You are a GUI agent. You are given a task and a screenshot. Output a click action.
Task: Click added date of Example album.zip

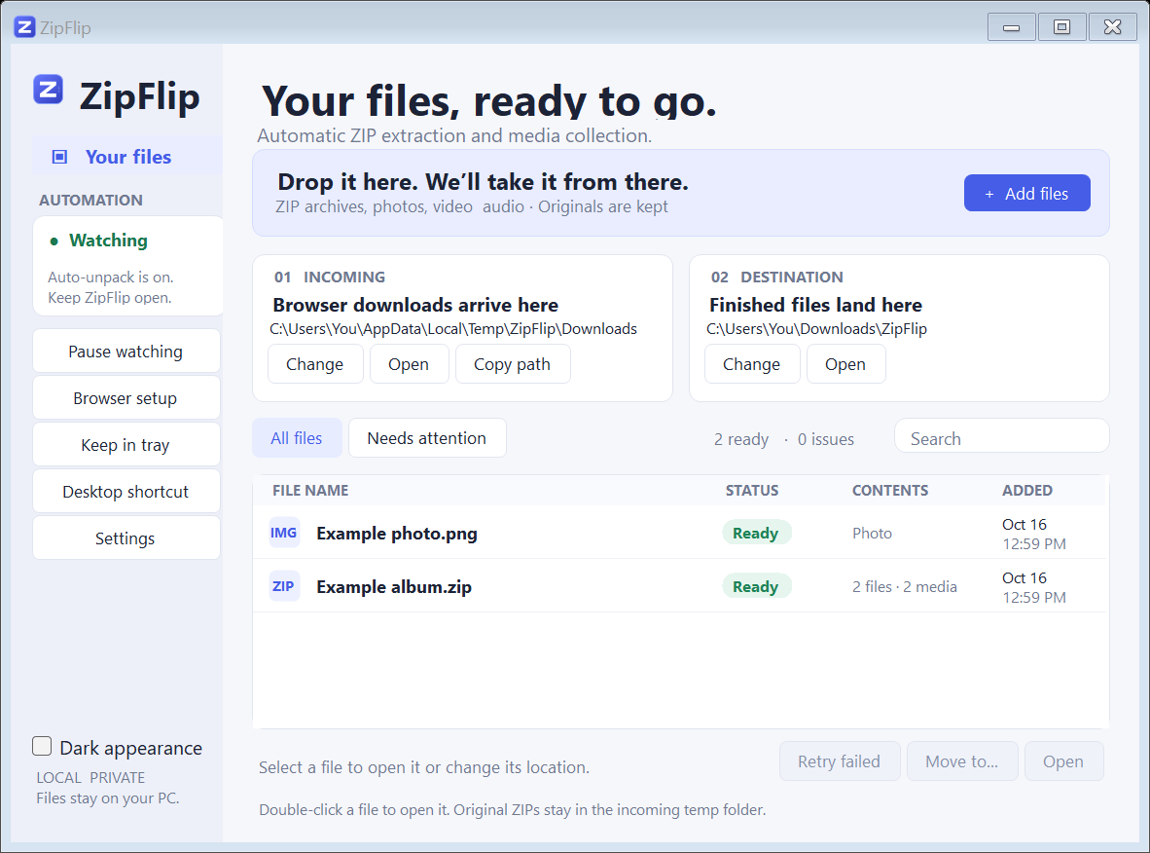(1034, 587)
